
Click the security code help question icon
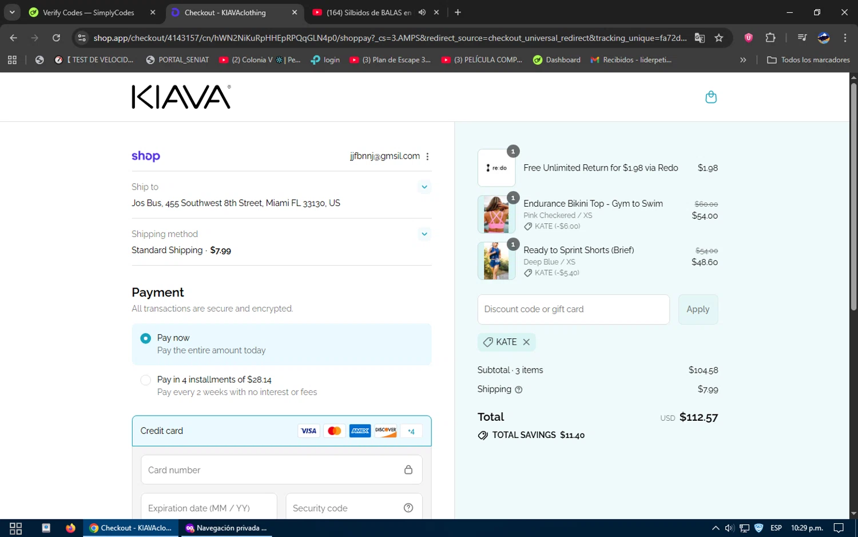pos(408,508)
